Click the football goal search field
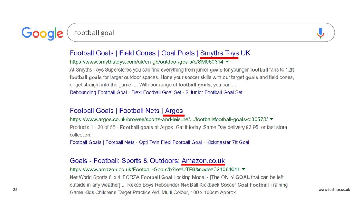The height and width of the screenshot is (204, 363). (x=201, y=33)
